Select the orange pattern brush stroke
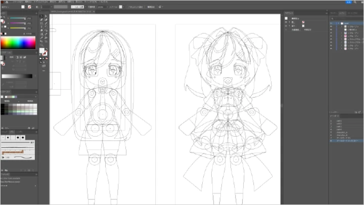The height and width of the screenshot is (205, 364). click(x=13, y=152)
